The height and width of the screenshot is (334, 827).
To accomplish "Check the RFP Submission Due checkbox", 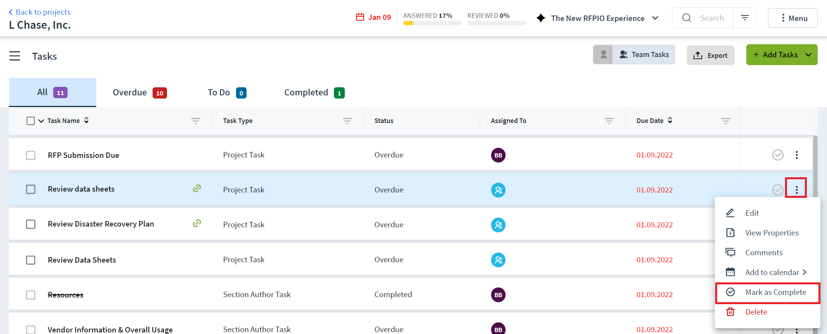I will click(x=31, y=155).
